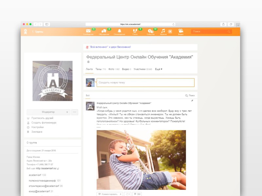Click the pin icon on the post

click(192, 101)
